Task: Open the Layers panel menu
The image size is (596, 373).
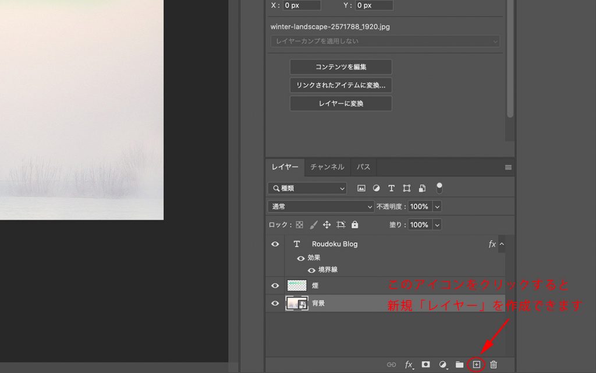Action: coord(508,167)
